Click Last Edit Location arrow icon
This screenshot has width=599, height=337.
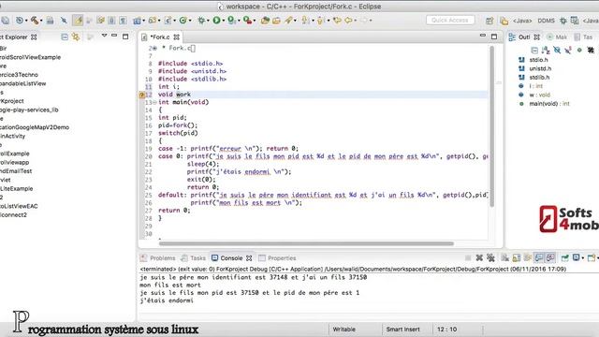[337, 21]
